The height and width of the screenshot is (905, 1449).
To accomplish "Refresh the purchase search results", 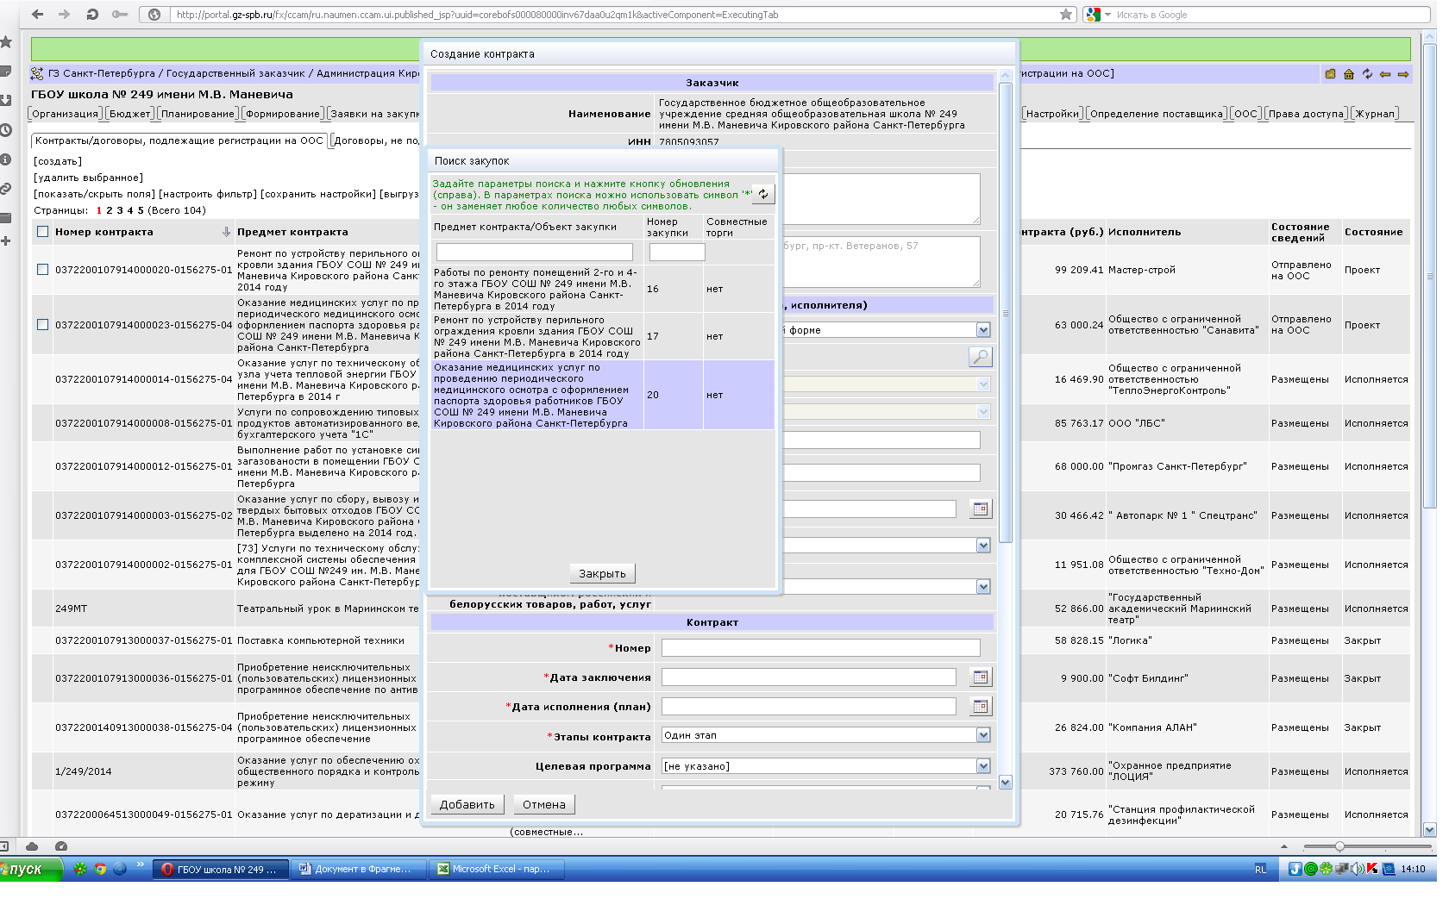I will click(x=763, y=194).
